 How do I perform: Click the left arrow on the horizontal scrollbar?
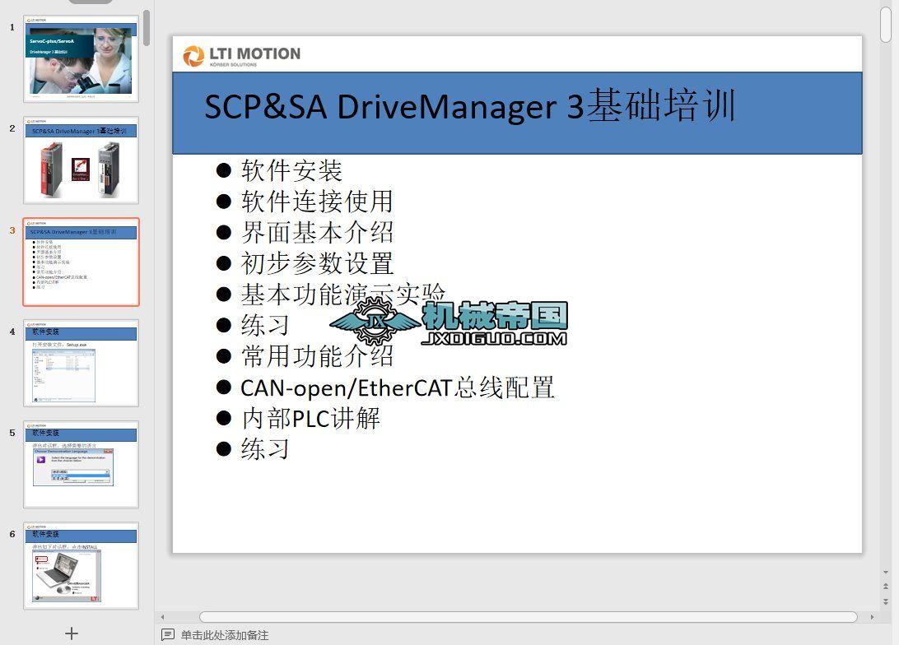tap(162, 616)
